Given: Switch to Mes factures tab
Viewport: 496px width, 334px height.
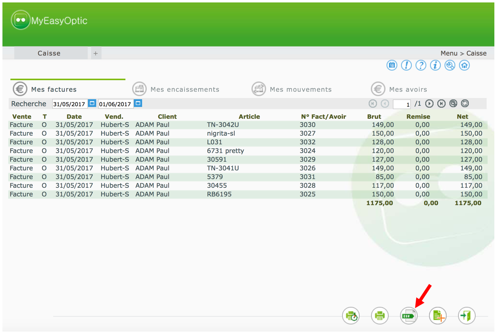Looking at the screenshot, I should pyautogui.click(x=54, y=89).
